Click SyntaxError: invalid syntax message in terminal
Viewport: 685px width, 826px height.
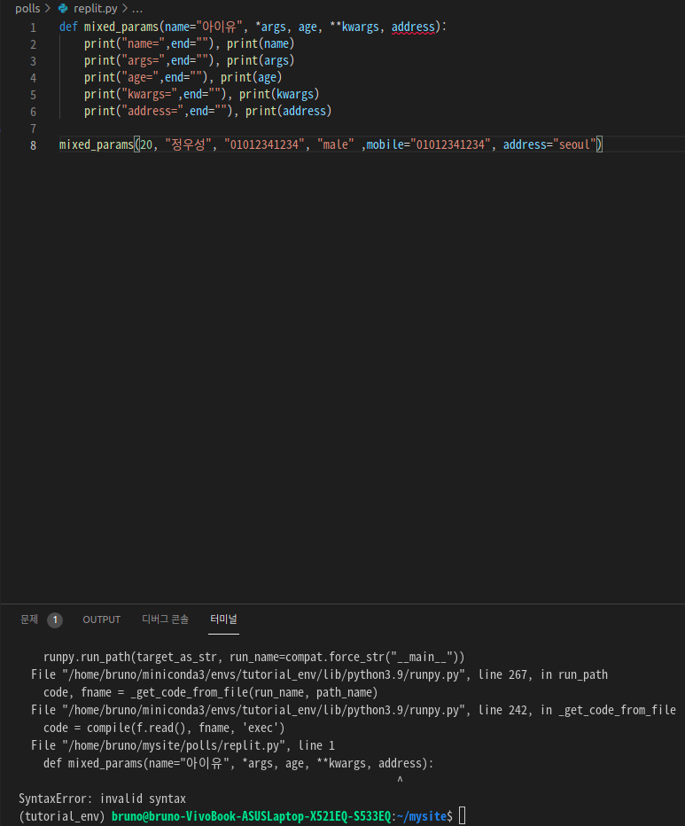pos(102,799)
